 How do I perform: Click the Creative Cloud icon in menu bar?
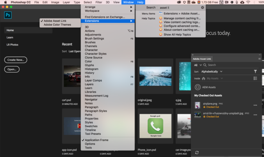179,2
